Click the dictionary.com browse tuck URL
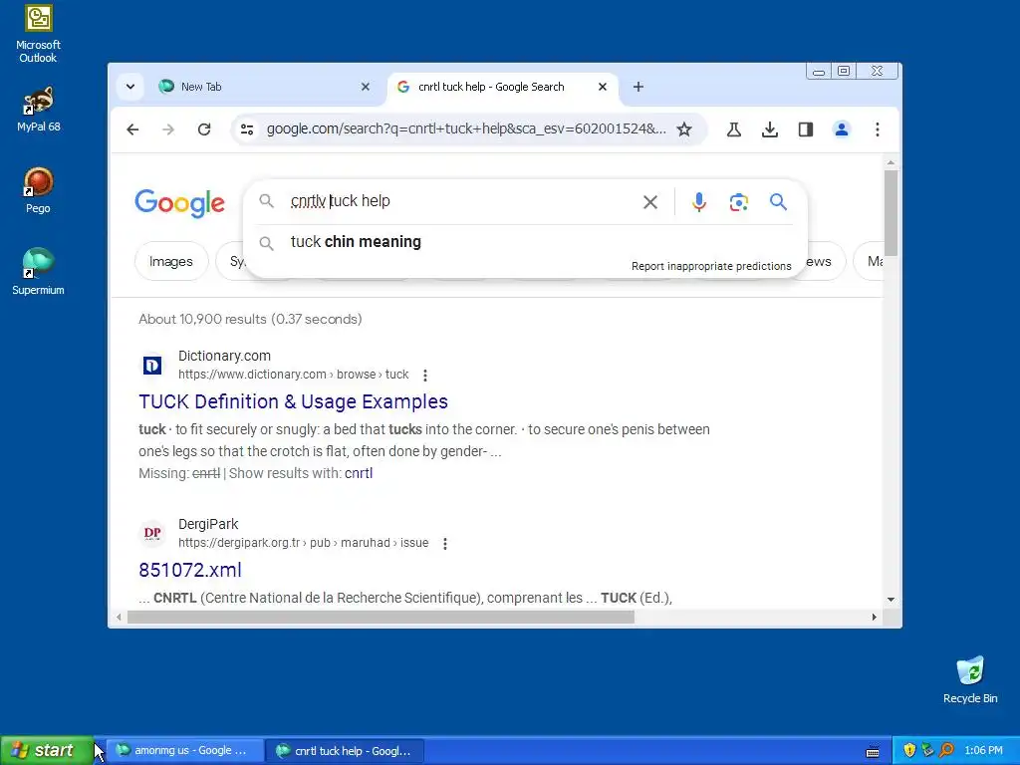The width and height of the screenshot is (1020, 765). [x=294, y=375]
